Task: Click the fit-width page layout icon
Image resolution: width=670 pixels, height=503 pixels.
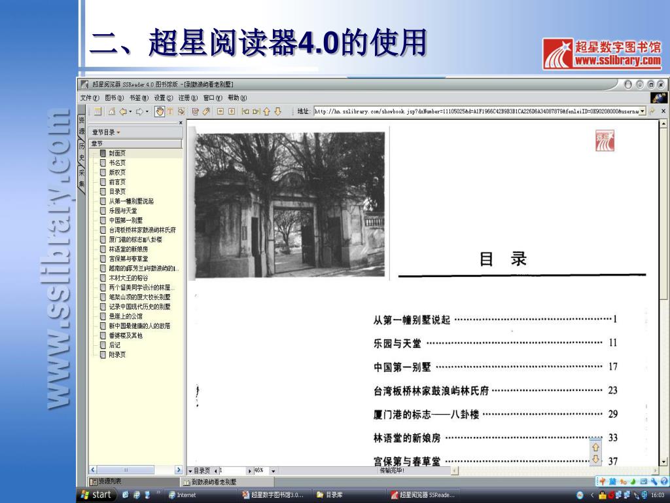Action: pyautogui.click(x=220, y=111)
